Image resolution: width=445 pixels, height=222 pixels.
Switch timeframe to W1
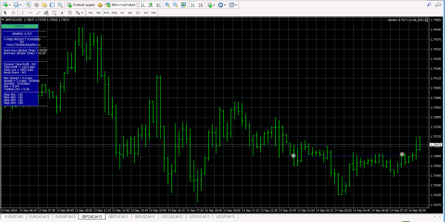click(146, 13)
